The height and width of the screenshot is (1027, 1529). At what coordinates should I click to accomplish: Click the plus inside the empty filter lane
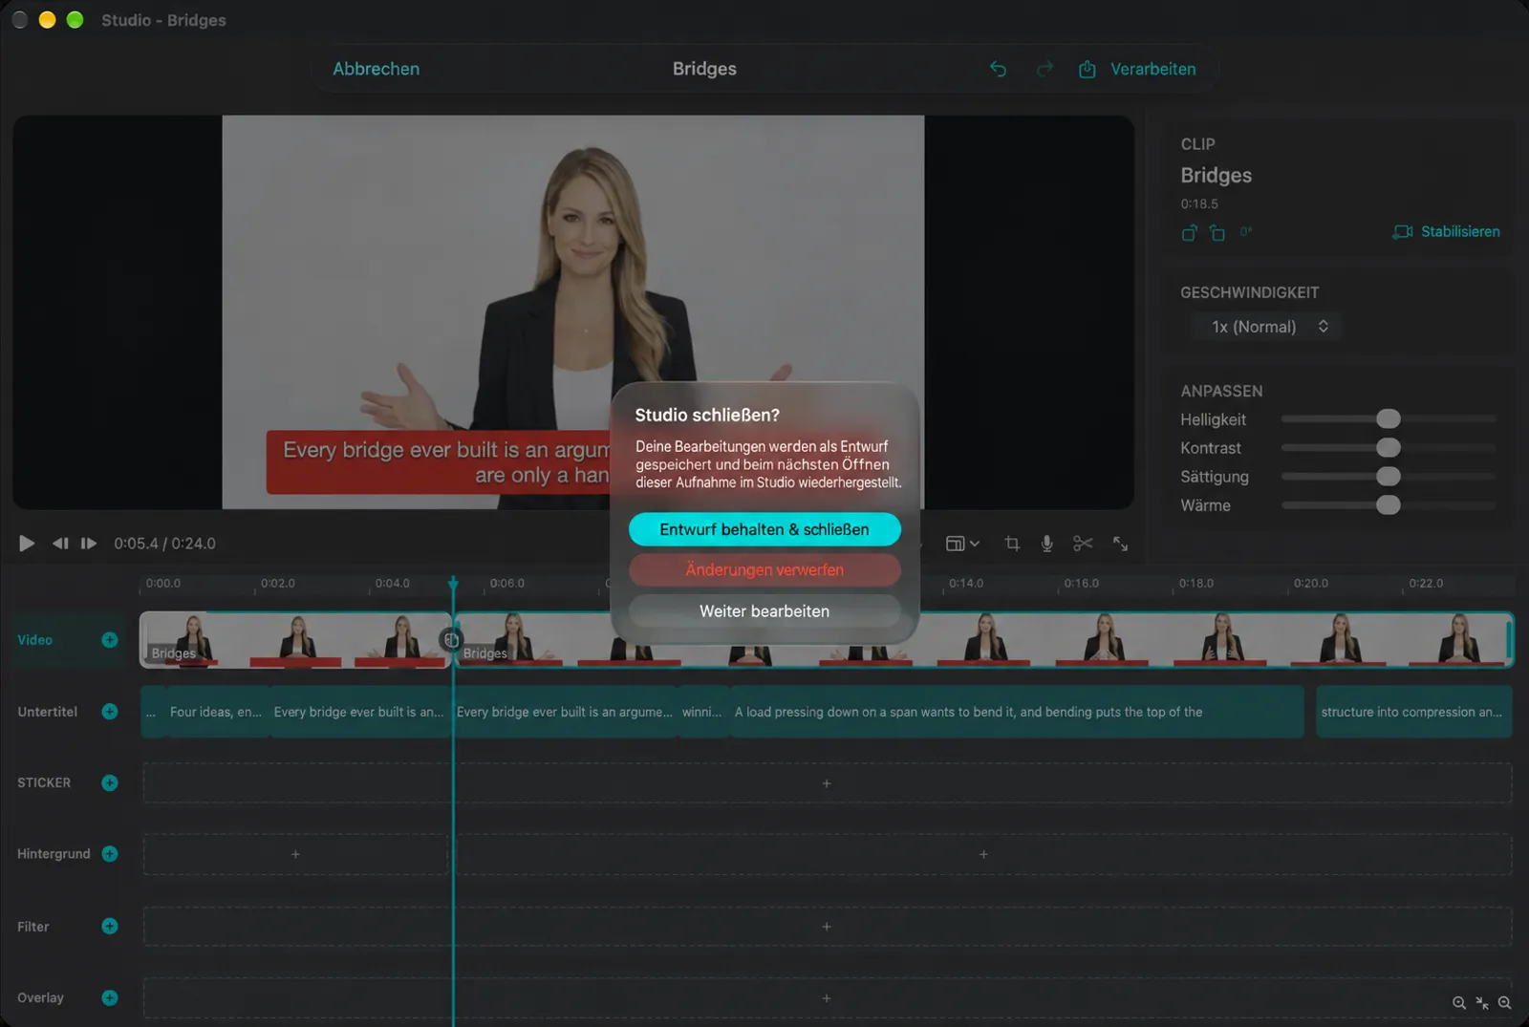pos(827,927)
